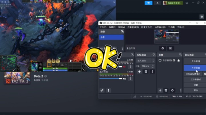Click info icon next to Dota 2 title
This screenshot has height=115, width=206.
pyautogui.click(x=45, y=76)
